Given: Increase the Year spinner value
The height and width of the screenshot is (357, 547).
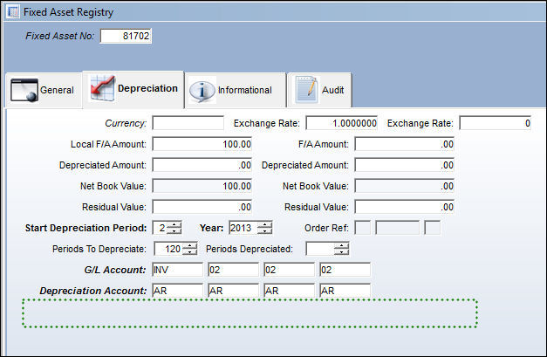Looking at the screenshot, I should [x=264, y=224].
